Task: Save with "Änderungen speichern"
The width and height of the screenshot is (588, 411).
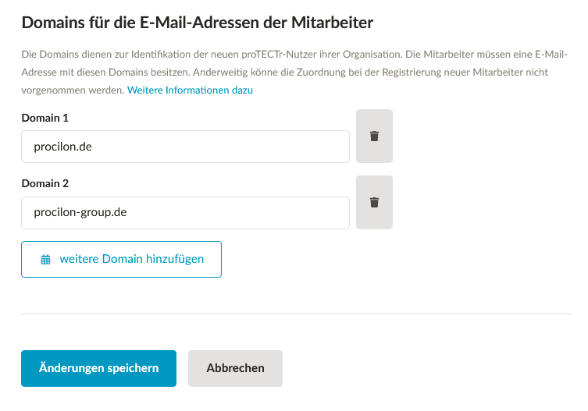Action: coord(98,368)
